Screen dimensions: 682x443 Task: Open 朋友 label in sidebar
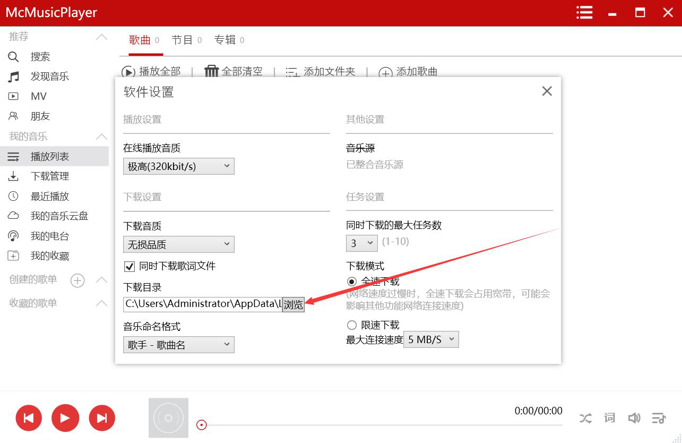click(x=40, y=116)
